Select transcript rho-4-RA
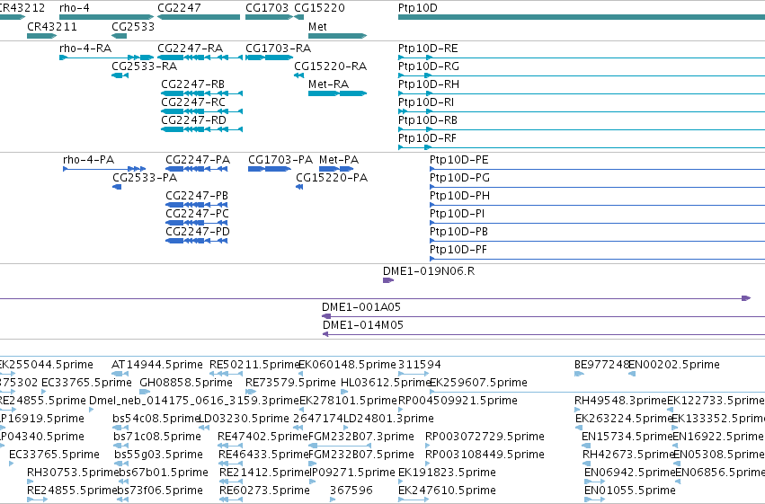 (106, 57)
